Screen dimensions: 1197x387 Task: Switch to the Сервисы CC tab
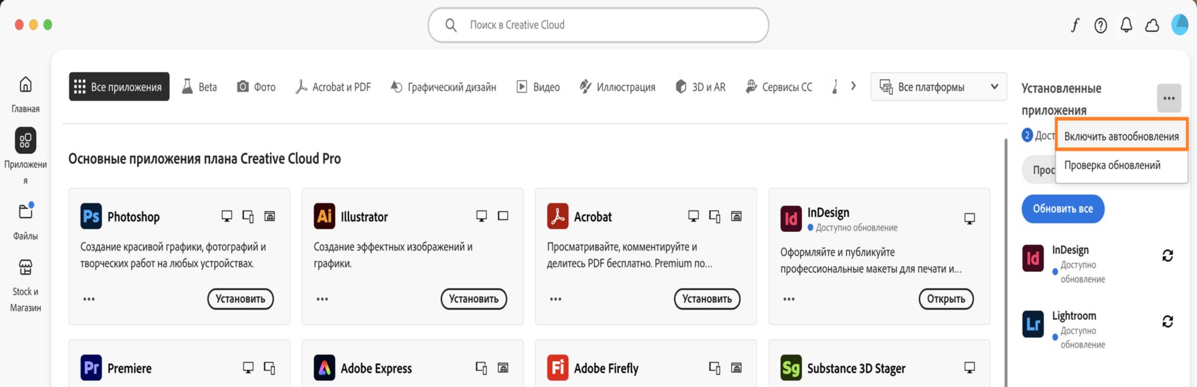coord(779,87)
